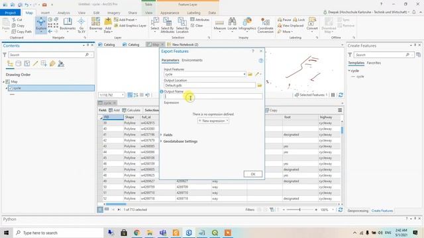Toggle visibility of cycle layer
The width and height of the screenshot is (424, 238).
[x=11, y=88]
